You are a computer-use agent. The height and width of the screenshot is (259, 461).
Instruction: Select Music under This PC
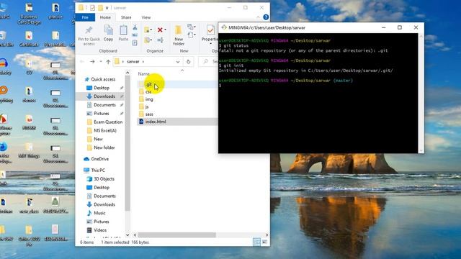[x=99, y=213]
